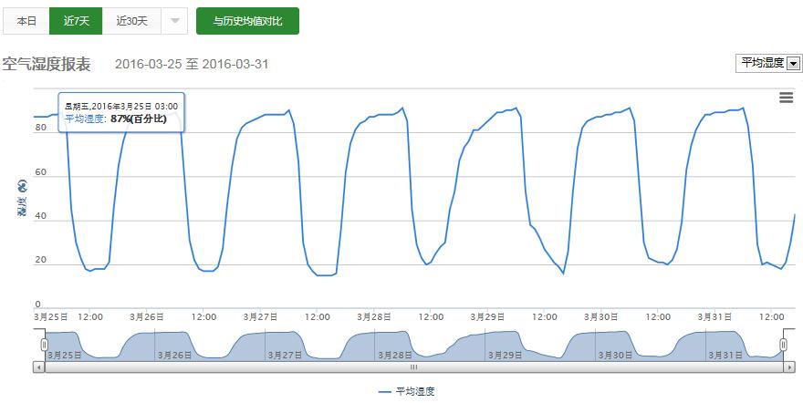Click the navigator's right range handle

click(x=782, y=345)
